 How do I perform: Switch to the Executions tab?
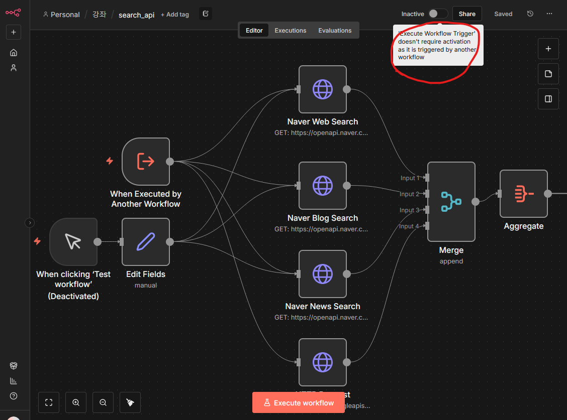click(291, 30)
